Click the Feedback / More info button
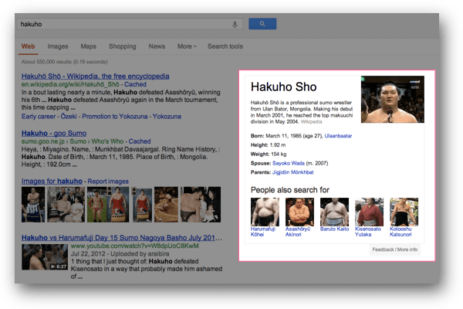 pos(395,250)
